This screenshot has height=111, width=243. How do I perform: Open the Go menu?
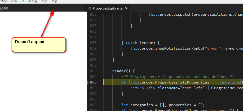(22, 1)
